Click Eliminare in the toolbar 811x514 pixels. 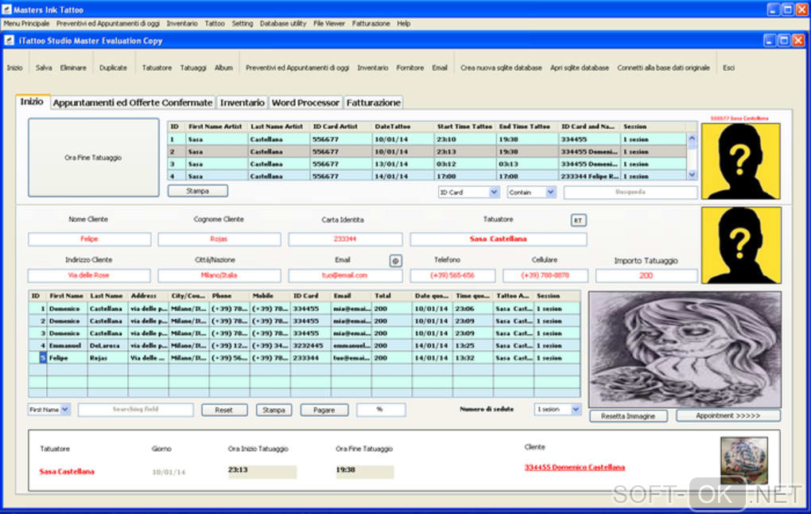click(x=73, y=68)
